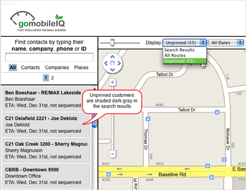Open the All Dates dropdown
The width and height of the screenshot is (246, 190).
pos(226,42)
